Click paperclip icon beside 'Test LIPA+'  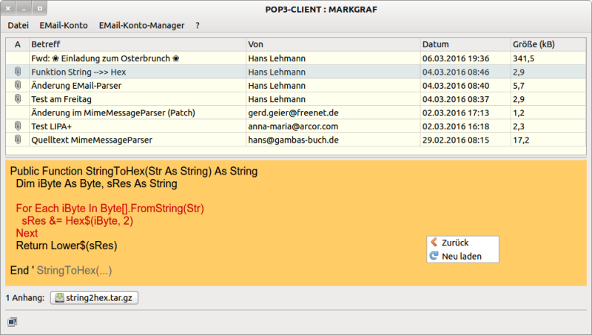(18, 126)
